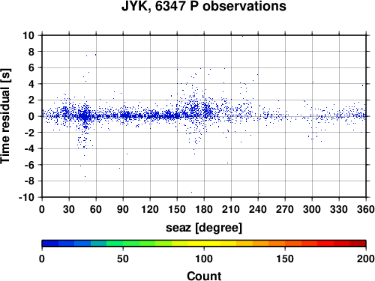Viewport: 375px width, 281px height.
Task: Click x-axis tick label 270
Action: pos(285,209)
